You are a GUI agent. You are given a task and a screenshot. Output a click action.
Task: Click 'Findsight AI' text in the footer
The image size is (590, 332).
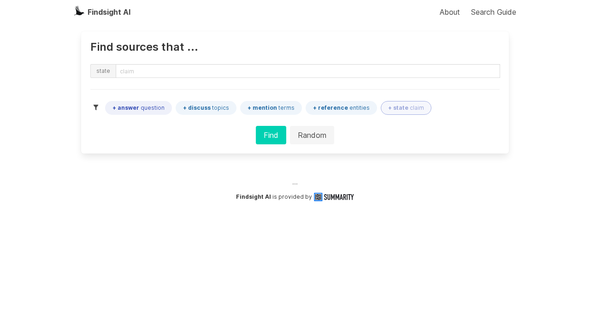coord(254,196)
